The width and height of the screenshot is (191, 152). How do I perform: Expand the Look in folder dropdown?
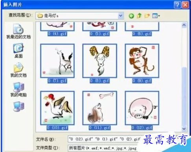121,16
